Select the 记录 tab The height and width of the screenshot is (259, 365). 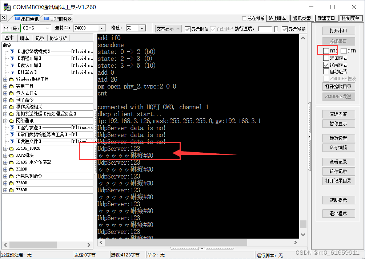[40, 38]
